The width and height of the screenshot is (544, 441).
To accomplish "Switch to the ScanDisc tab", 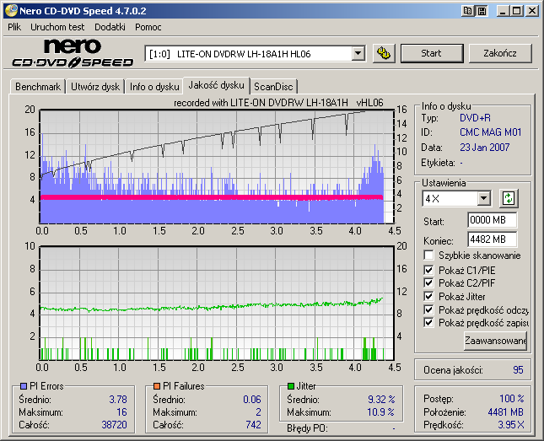I will (273, 86).
